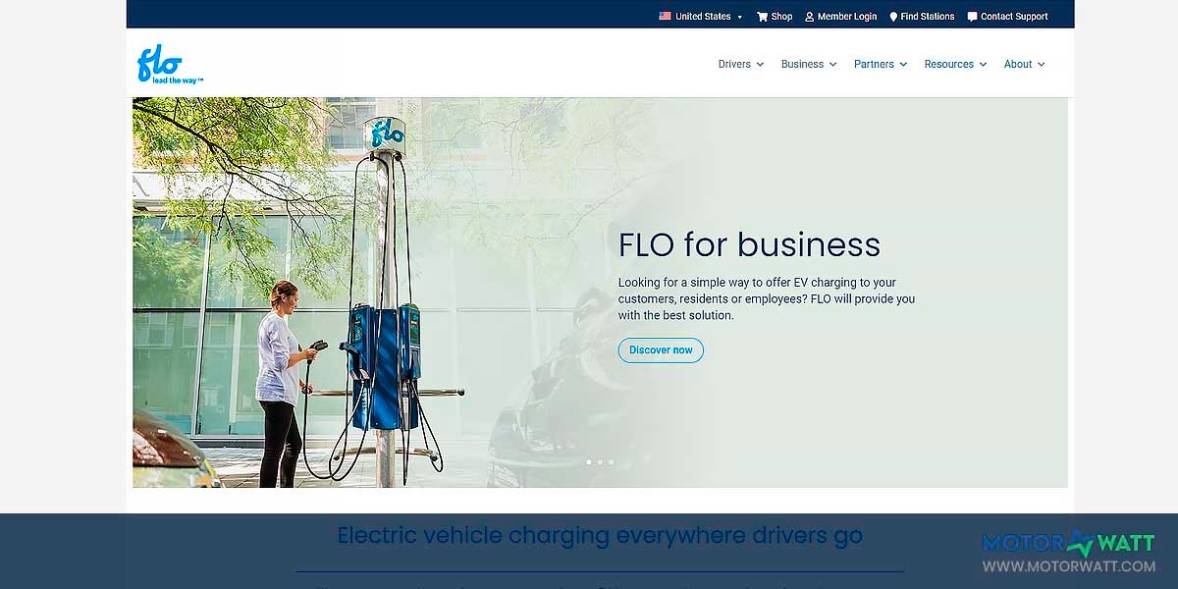
Task: Open Contact Support via the chat bubble icon
Action: pyautogui.click(x=972, y=16)
